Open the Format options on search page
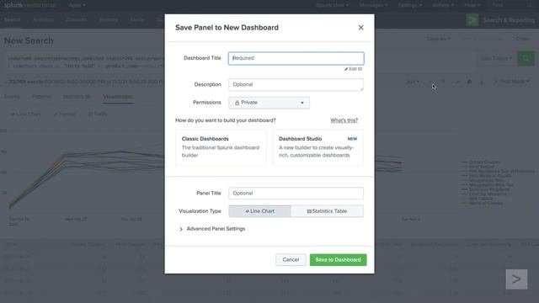This screenshot has height=303, width=539. pyautogui.click(x=65, y=114)
